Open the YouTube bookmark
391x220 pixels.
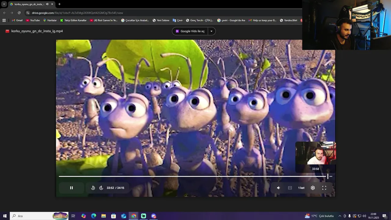click(33, 20)
